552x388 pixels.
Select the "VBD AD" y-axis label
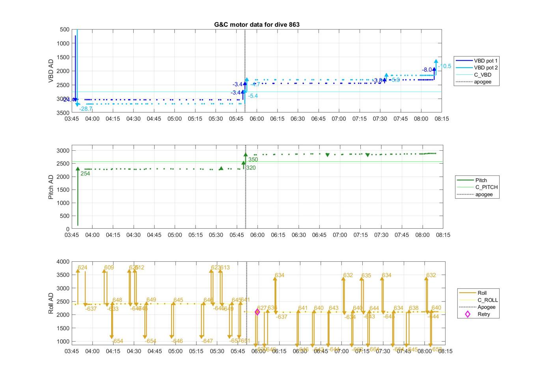pos(51,71)
